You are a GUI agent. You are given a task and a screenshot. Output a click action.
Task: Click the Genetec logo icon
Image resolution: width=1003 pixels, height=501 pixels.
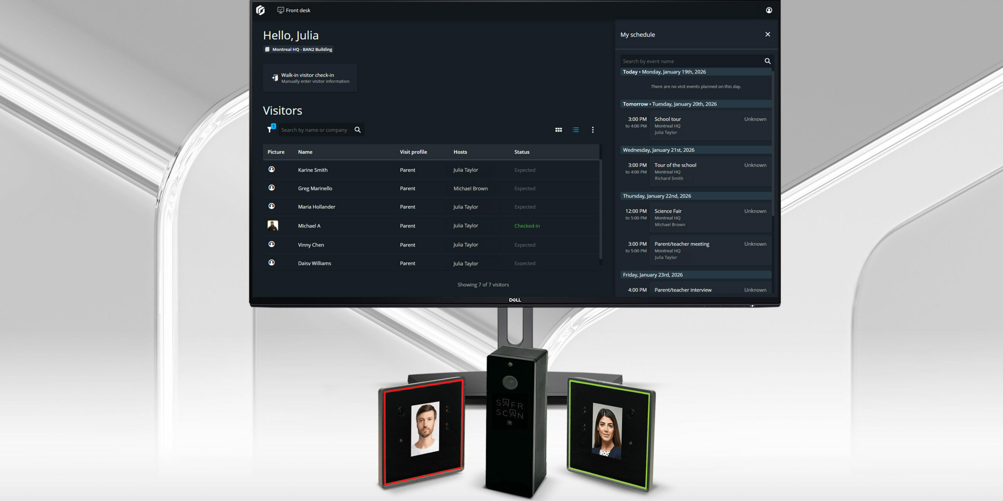(261, 10)
